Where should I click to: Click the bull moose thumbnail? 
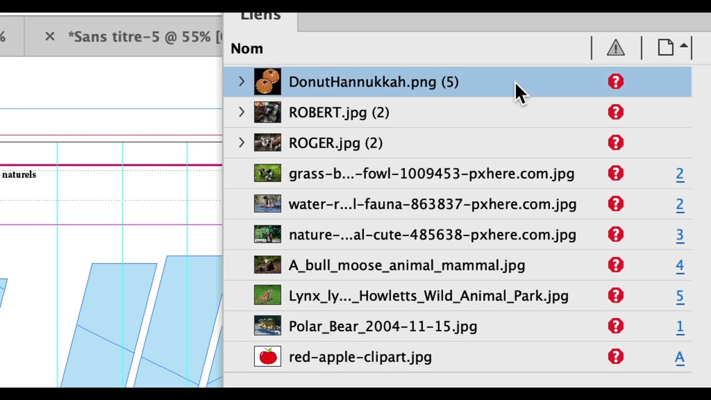click(268, 265)
